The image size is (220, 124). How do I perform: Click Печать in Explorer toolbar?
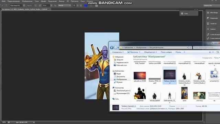pyautogui.click(x=178, y=52)
